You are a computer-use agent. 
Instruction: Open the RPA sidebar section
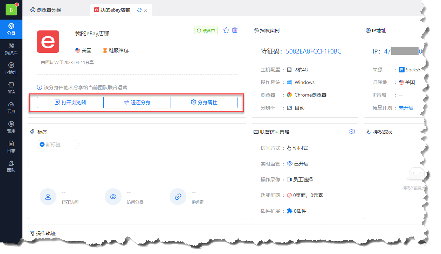pyautogui.click(x=11, y=88)
